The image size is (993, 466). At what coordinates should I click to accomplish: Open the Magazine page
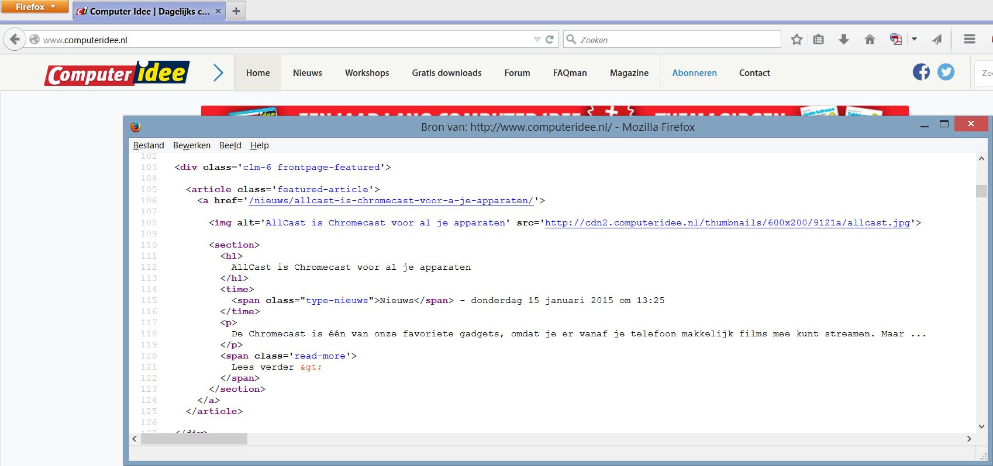pyautogui.click(x=629, y=73)
